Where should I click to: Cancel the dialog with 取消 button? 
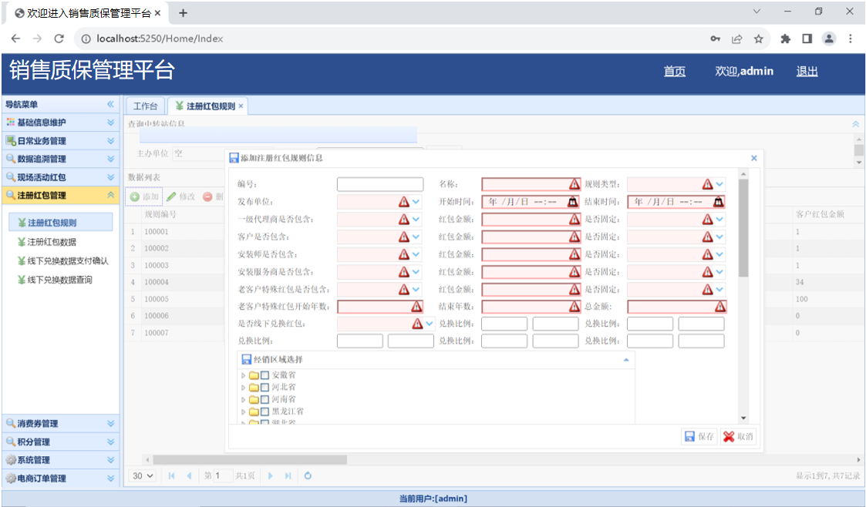click(x=739, y=436)
